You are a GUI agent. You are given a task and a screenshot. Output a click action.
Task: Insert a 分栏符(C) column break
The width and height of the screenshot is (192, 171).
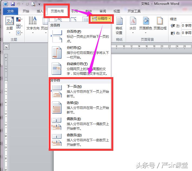80,53
